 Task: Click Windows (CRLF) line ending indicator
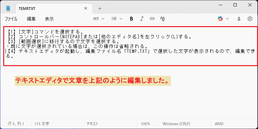click(176, 124)
